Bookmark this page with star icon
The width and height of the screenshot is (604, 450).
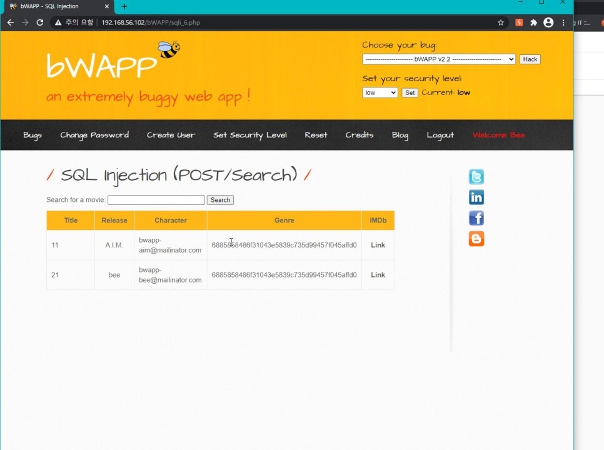500,22
